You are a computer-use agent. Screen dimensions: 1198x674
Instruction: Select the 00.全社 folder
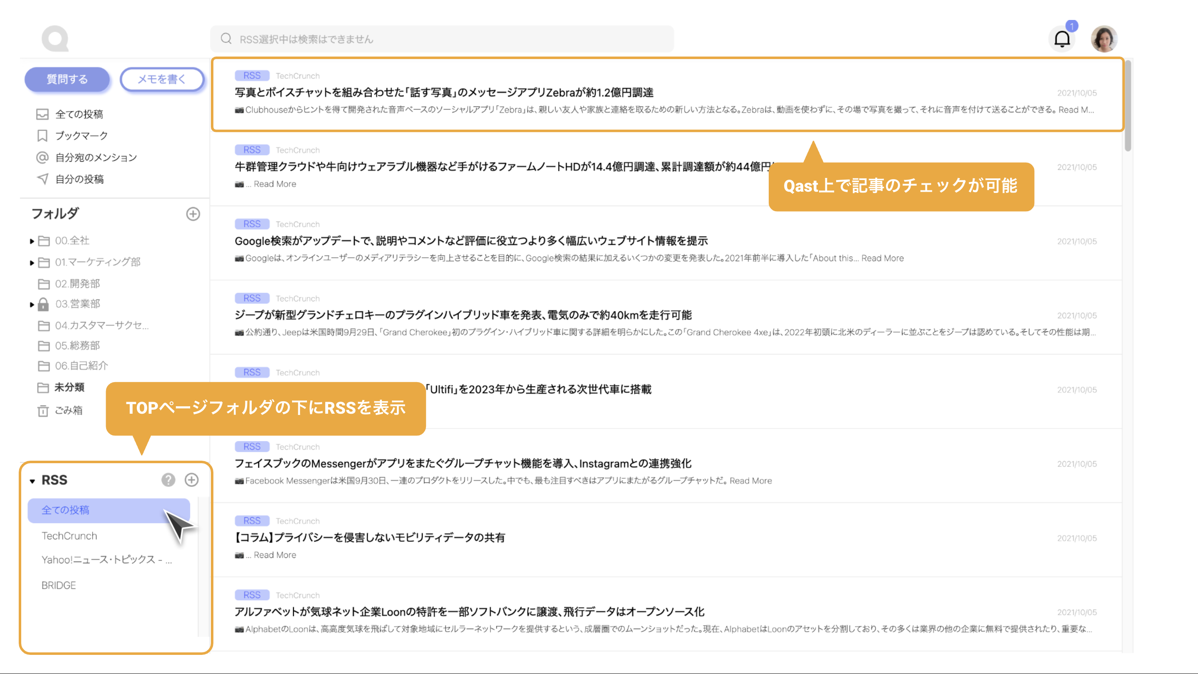click(x=72, y=240)
